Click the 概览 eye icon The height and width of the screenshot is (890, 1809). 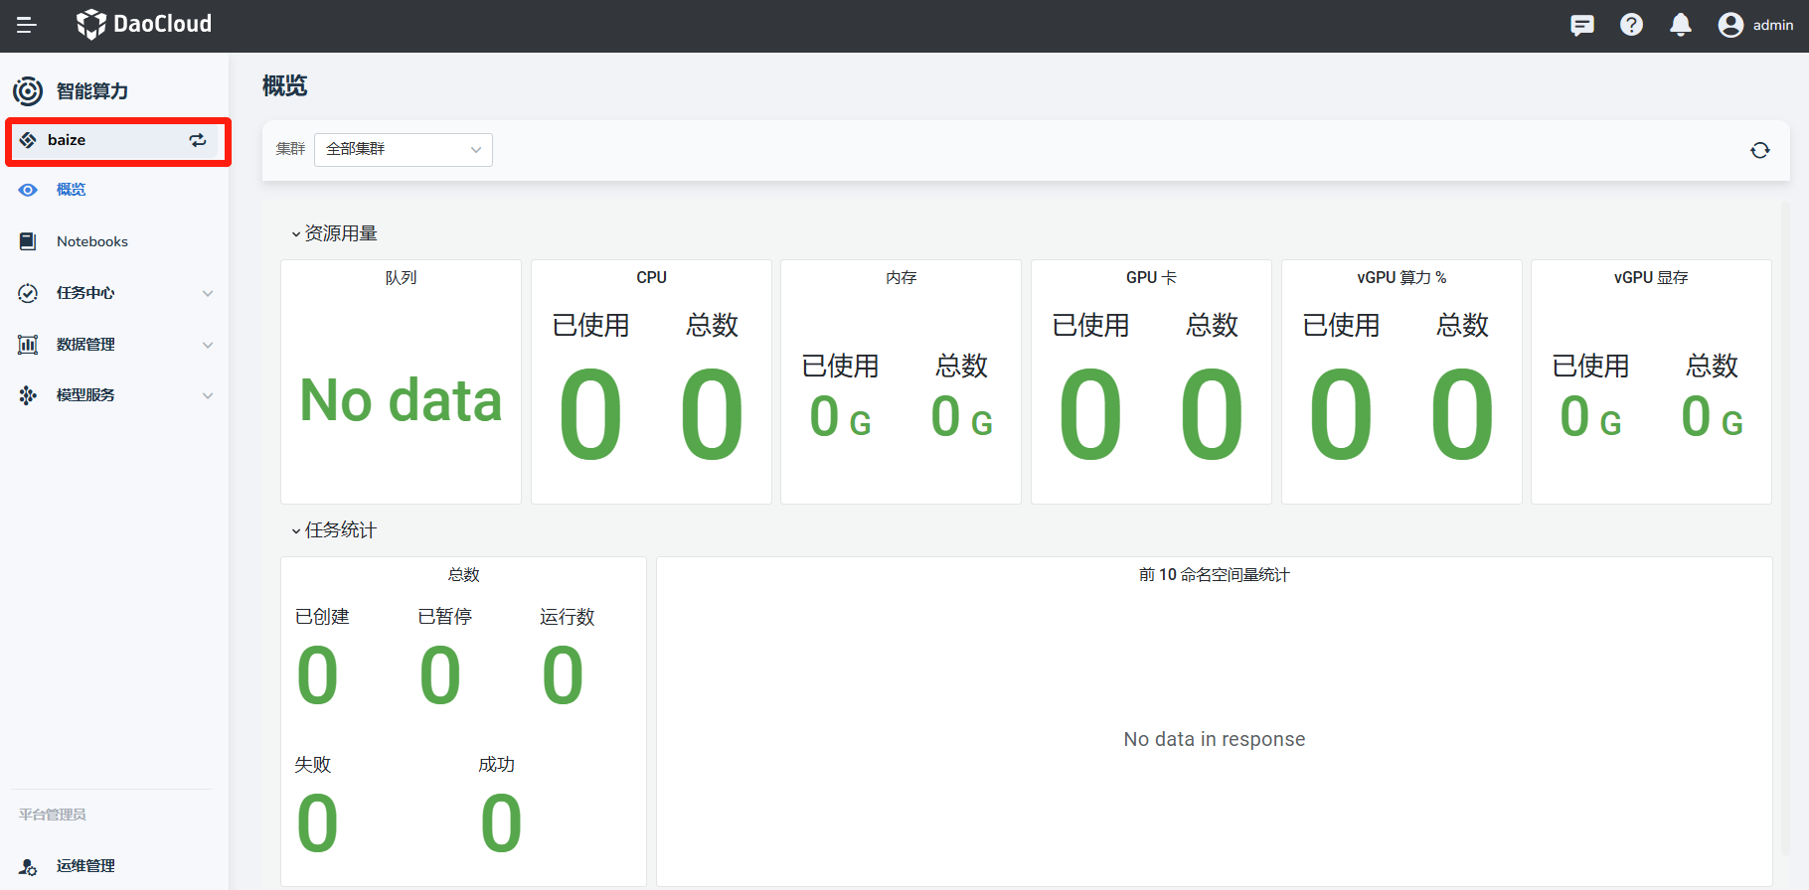(28, 190)
